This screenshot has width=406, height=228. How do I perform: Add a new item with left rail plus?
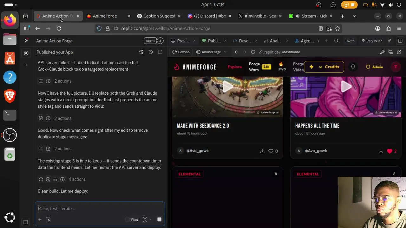click(x=26, y=65)
